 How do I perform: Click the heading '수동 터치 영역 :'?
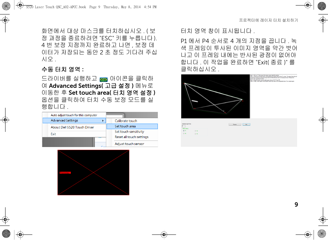(63, 69)
